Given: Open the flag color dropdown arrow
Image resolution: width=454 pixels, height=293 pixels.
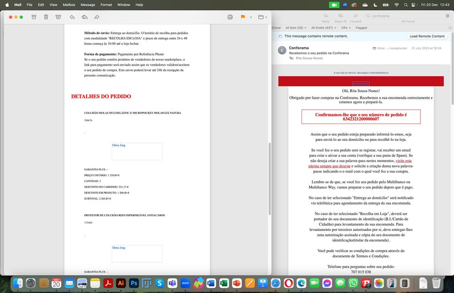Looking at the screenshot, I should (251, 17).
